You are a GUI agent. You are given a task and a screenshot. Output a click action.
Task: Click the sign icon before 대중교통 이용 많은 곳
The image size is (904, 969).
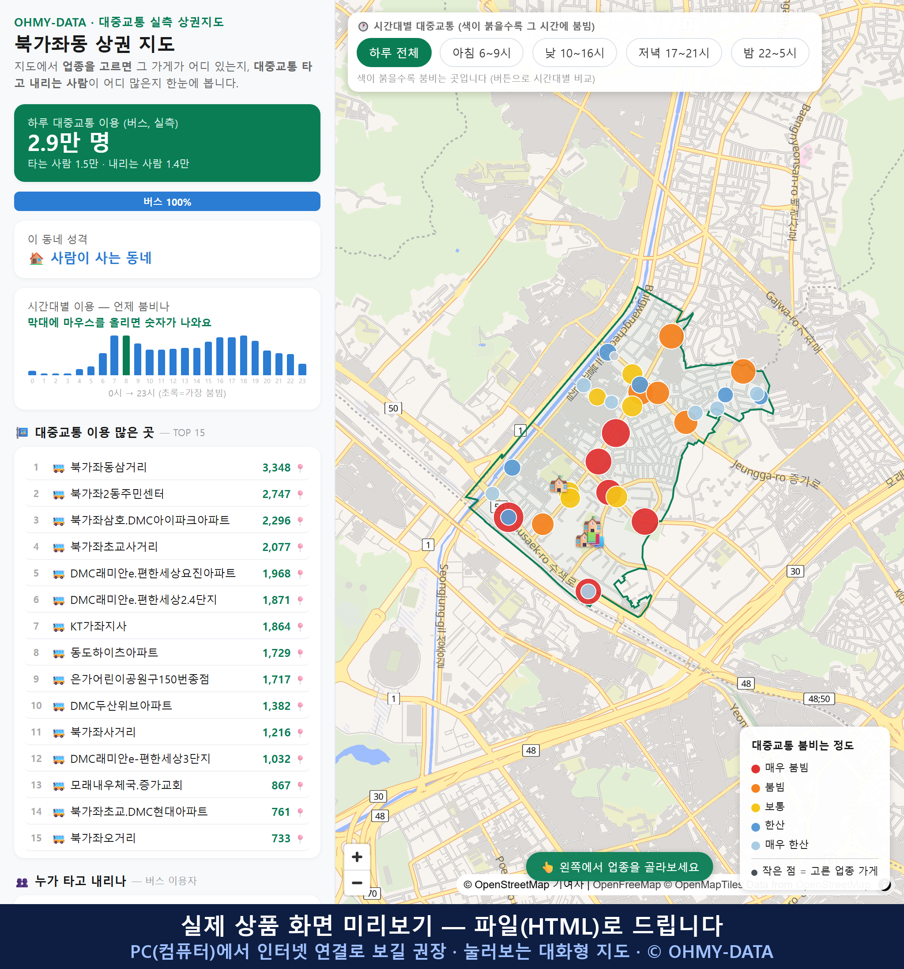[x=22, y=432]
